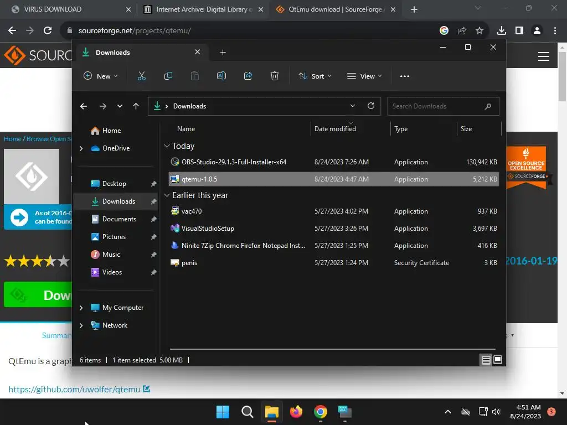
Task: Open the See more three-dots menu
Action: 405,76
